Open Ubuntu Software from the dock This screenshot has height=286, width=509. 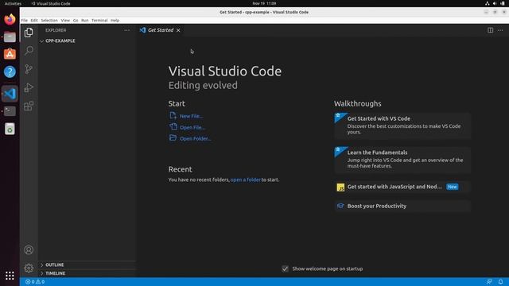(x=10, y=54)
